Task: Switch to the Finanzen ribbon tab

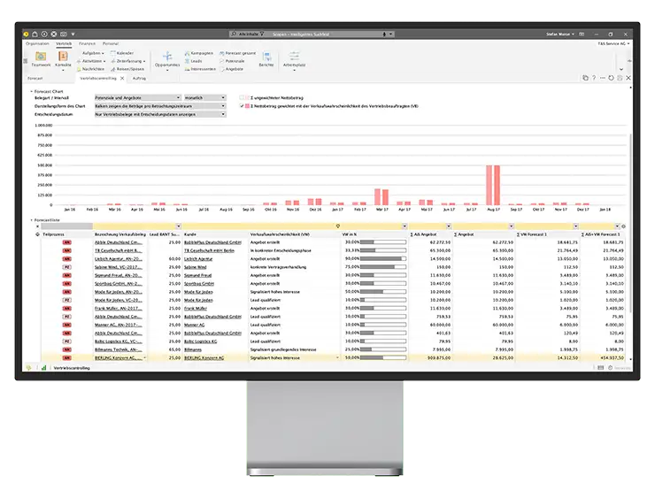Action: tap(87, 43)
